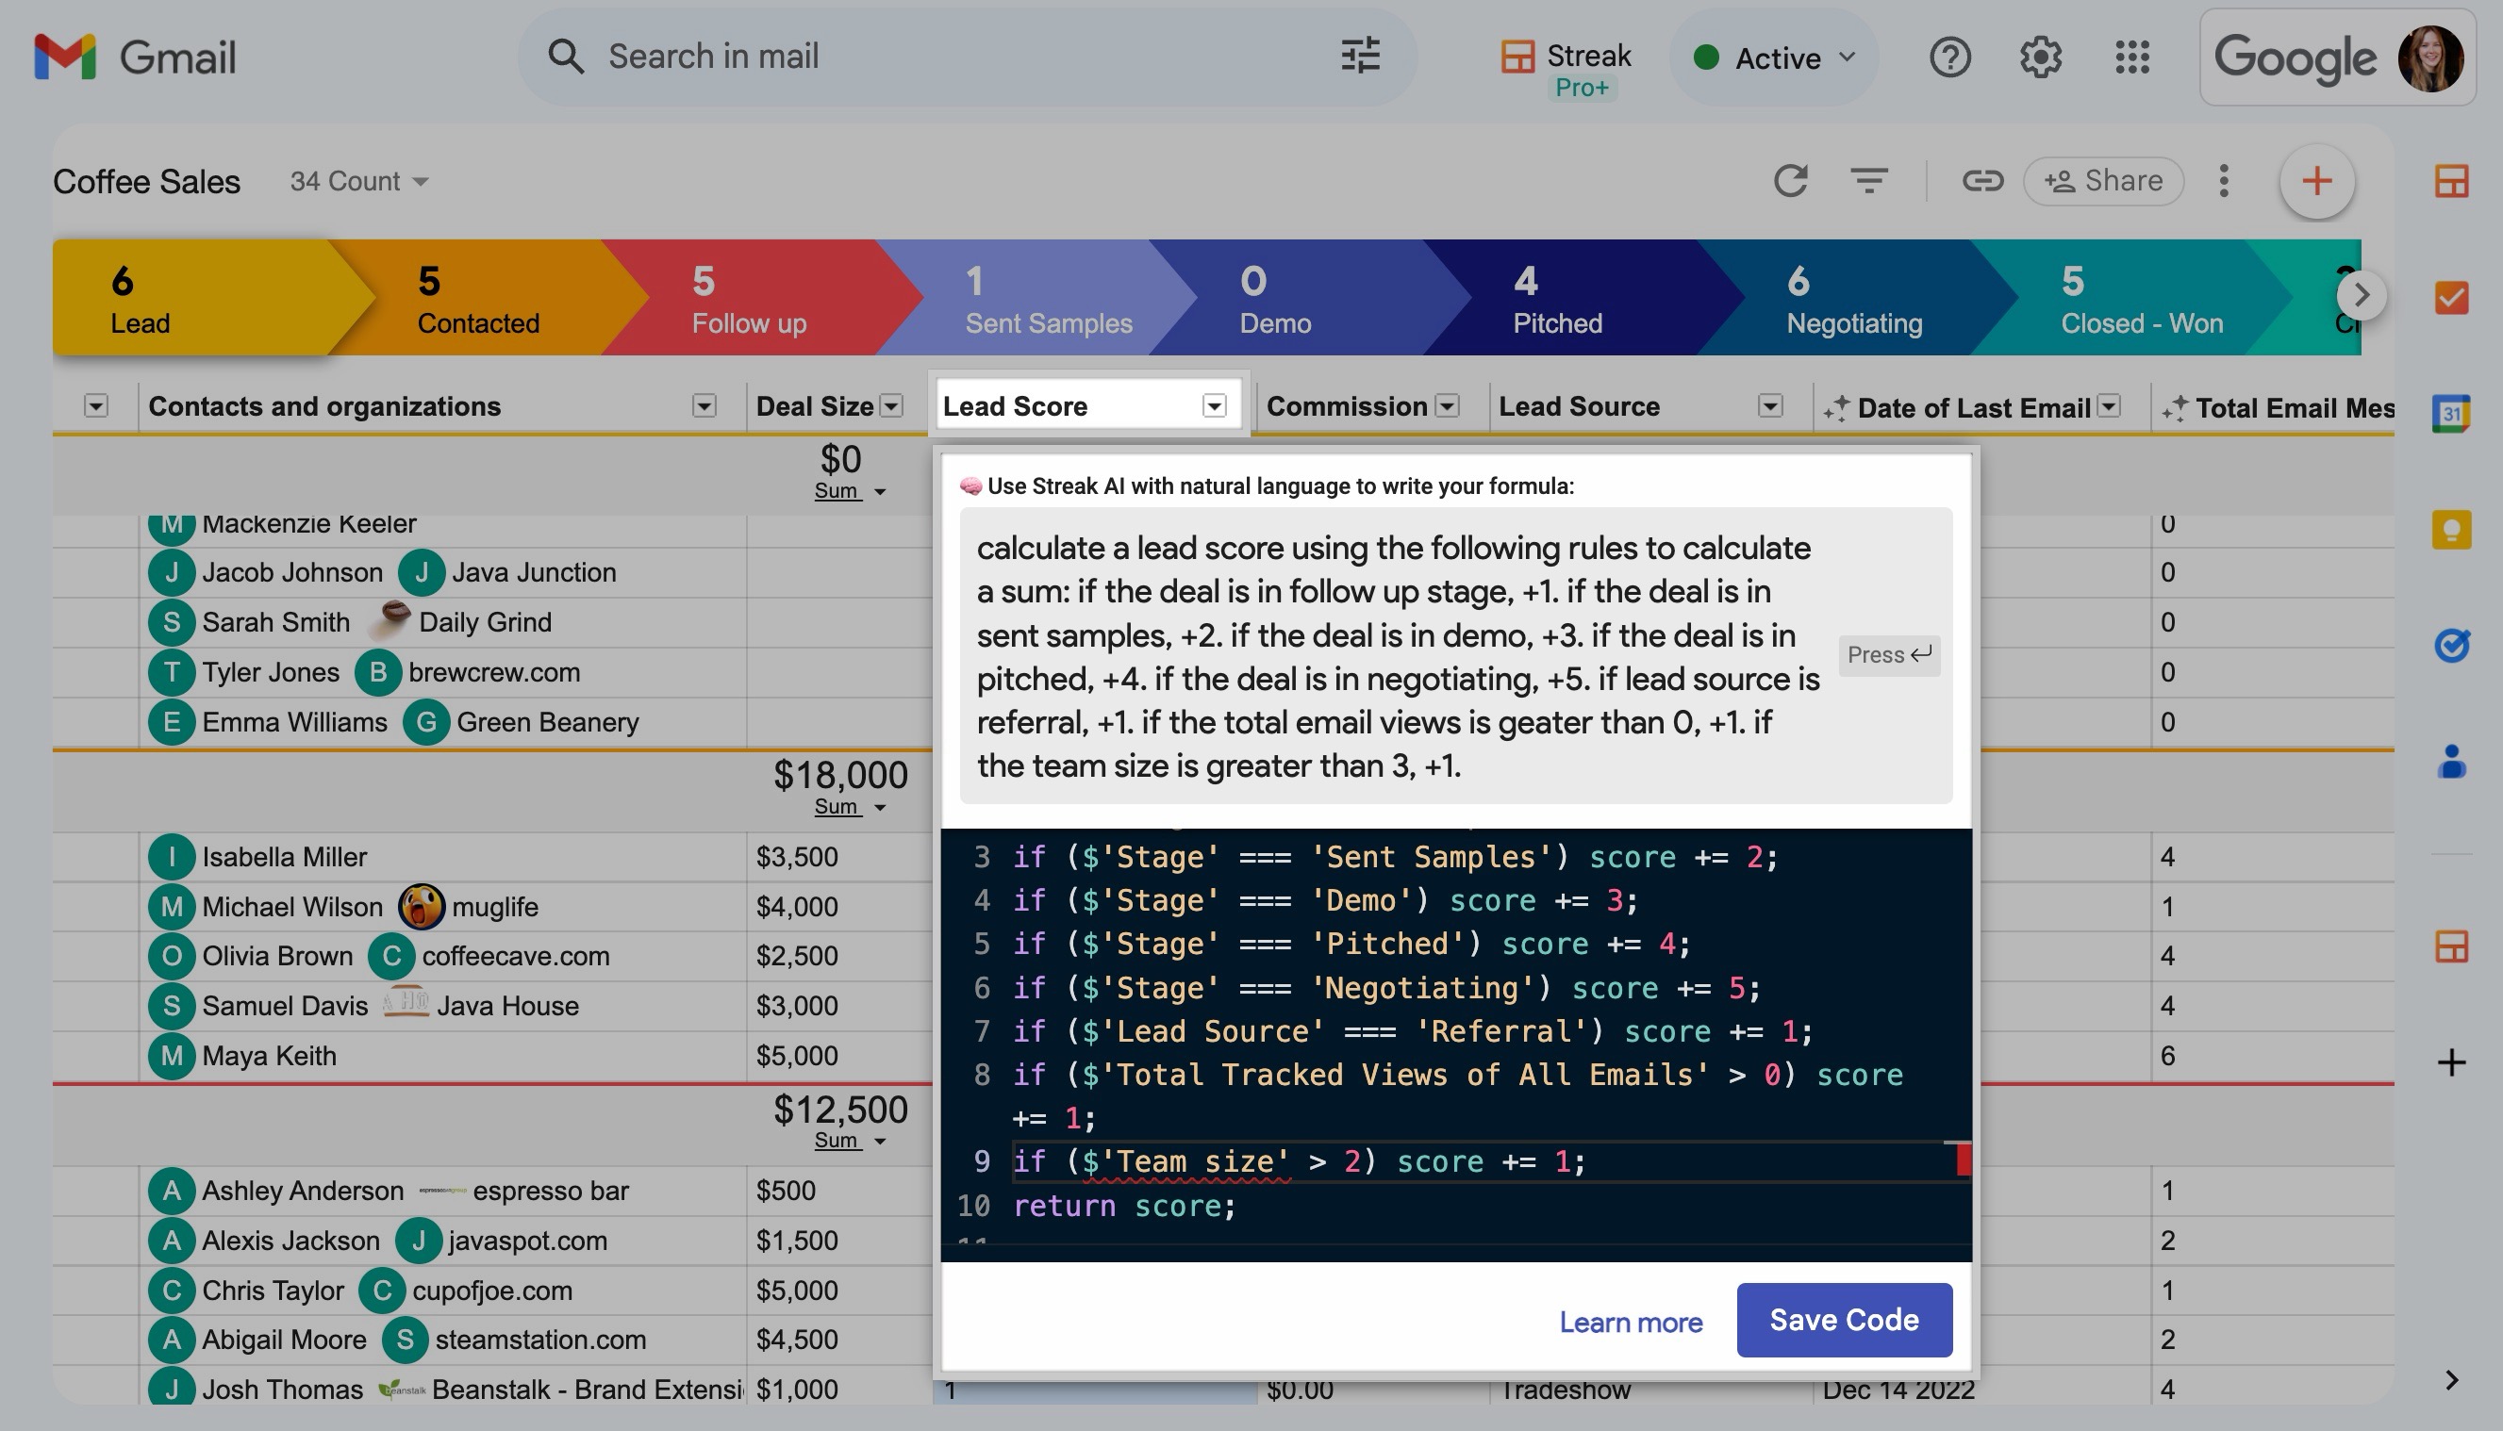Open the Lead Score column menu arrow
The width and height of the screenshot is (2503, 1431).
(1214, 406)
